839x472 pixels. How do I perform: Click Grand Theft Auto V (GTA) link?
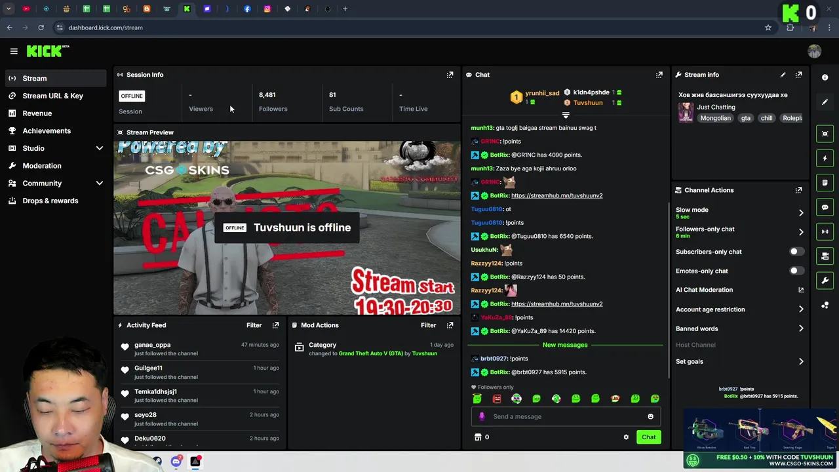point(370,354)
